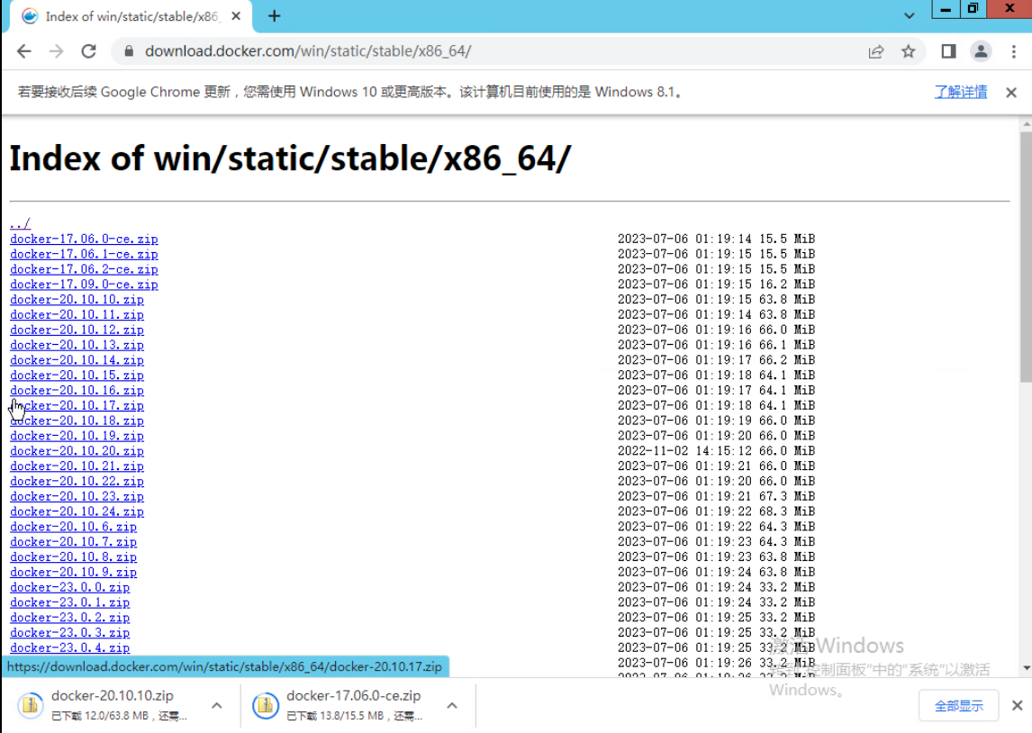
Task: Go up via the ../ link
Action: [x=21, y=223]
